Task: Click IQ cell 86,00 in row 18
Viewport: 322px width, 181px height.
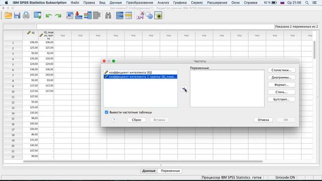Action: [x=31, y=135]
